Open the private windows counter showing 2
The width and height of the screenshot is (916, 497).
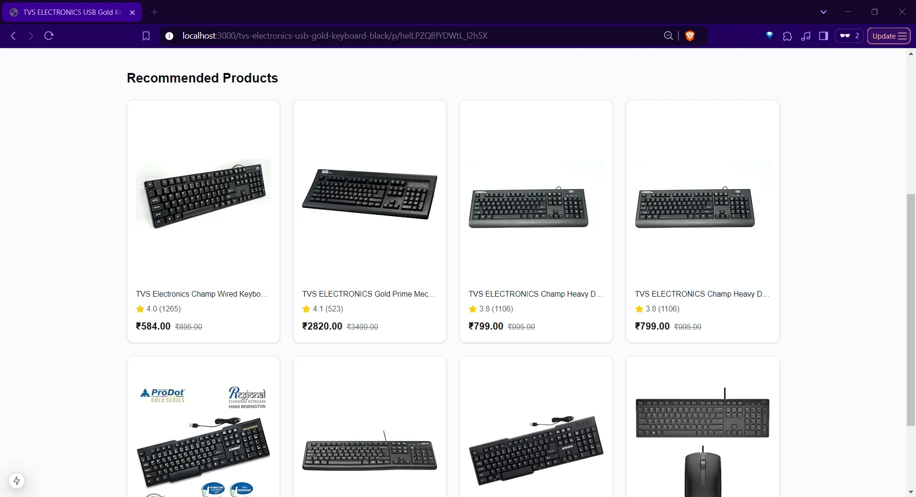849,36
